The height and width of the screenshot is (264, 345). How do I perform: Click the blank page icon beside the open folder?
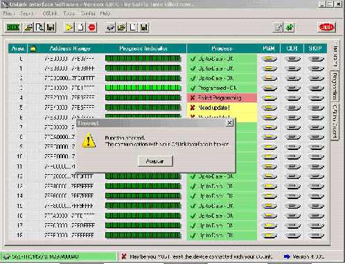[x=133, y=28]
